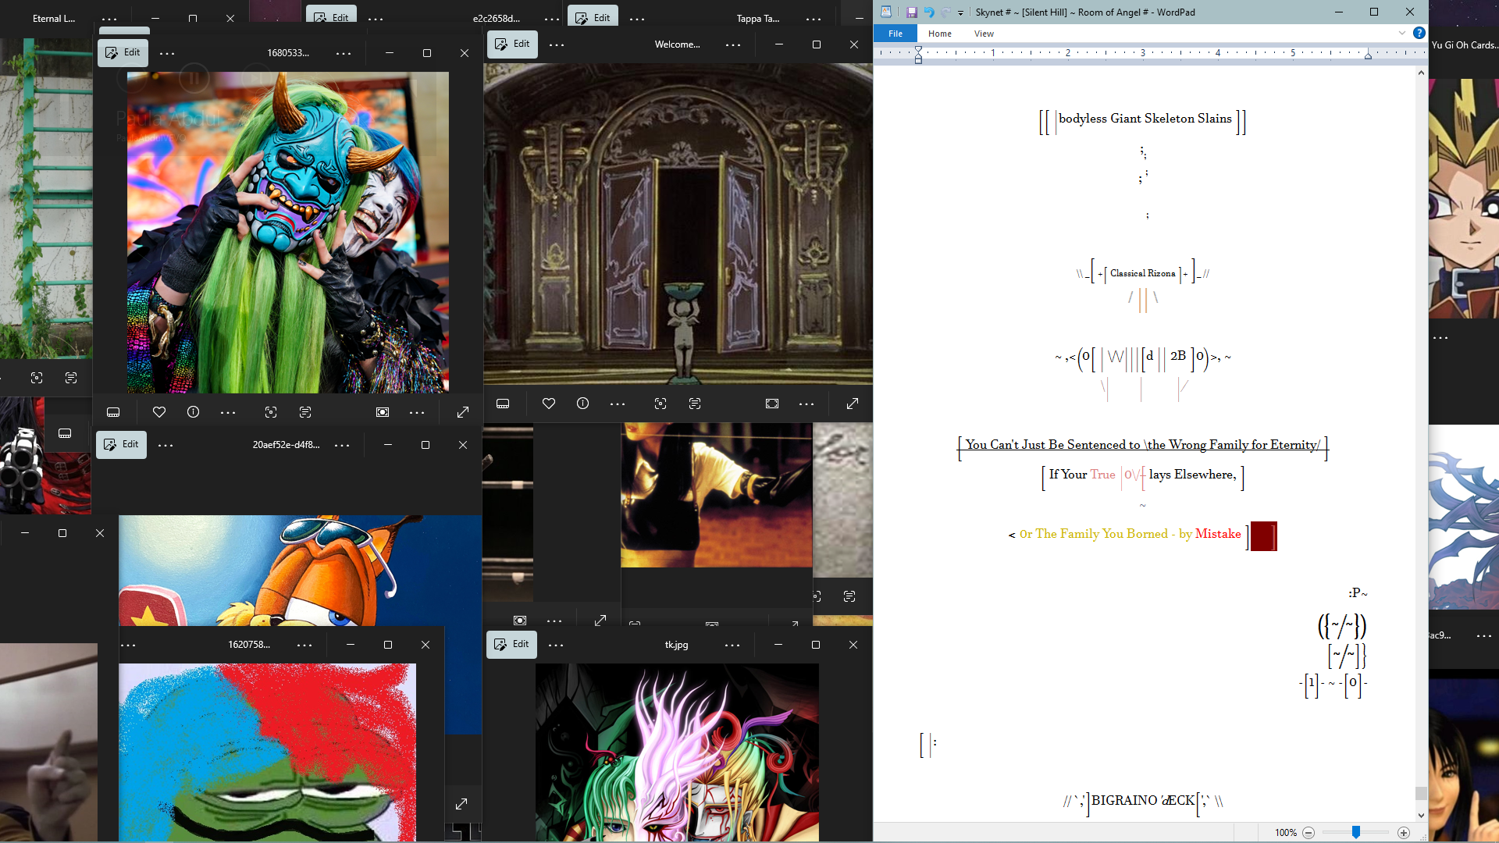Click WordPad zoom in plus button
The height and width of the screenshot is (843, 1499).
click(x=1404, y=833)
